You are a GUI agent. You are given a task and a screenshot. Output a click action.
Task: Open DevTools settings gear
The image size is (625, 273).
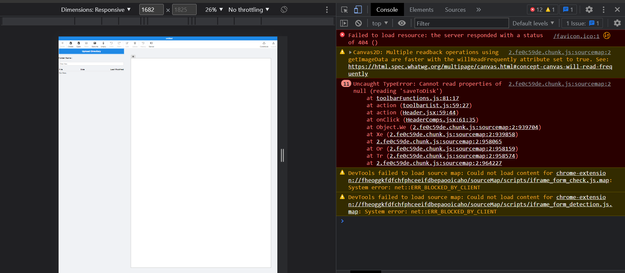(589, 10)
